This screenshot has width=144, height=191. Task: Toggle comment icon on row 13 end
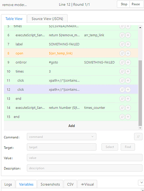(x=122, y=99)
